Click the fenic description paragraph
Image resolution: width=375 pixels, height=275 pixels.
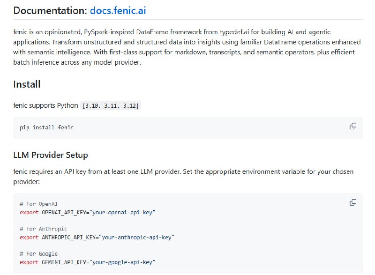(x=184, y=47)
